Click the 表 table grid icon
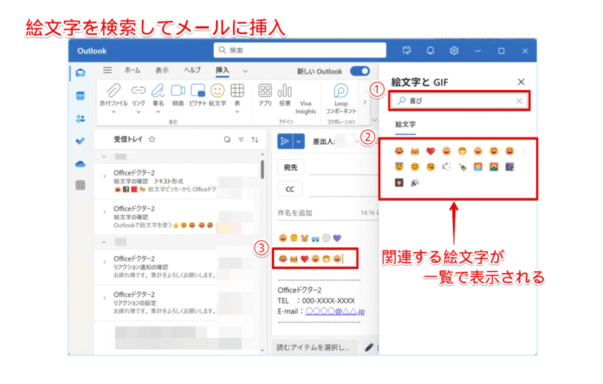The image size is (603, 384). point(238,91)
